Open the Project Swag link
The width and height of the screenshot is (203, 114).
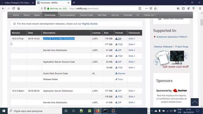pyautogui.click(x=182, y=47)
